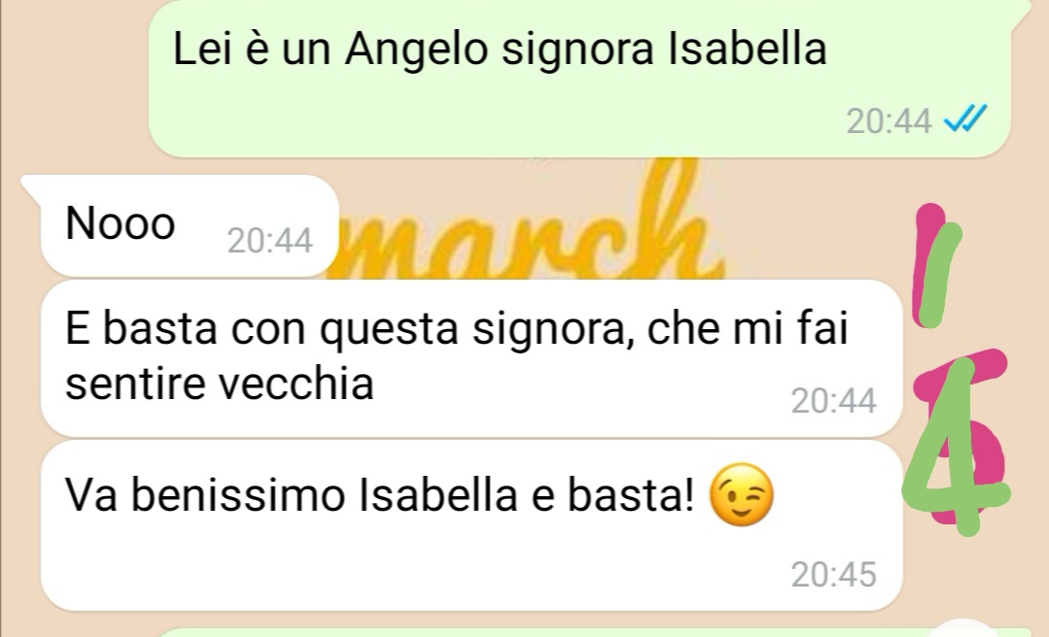Tap the partially visible scroll-to-bottom button
1049x637 pixels.
[x=963, y=629]
